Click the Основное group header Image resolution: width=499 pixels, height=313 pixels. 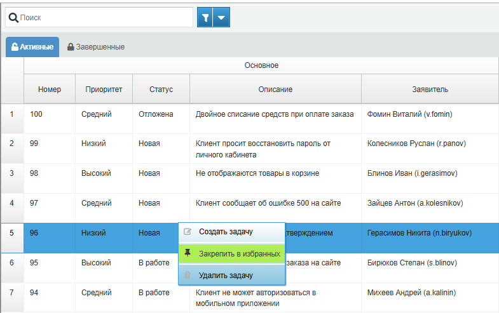pos(261,65)
